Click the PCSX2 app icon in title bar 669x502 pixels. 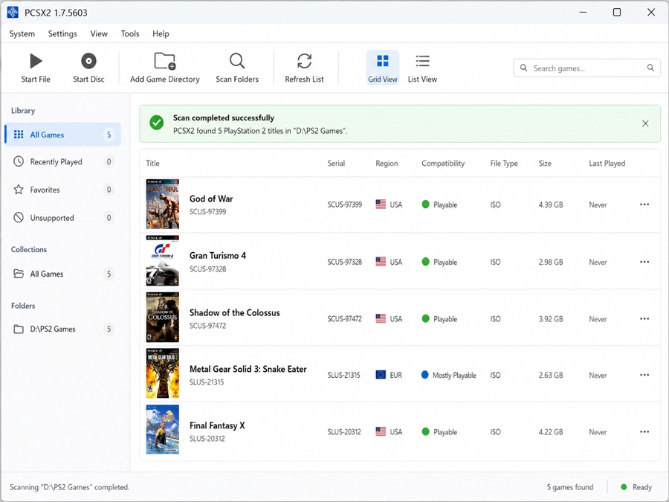pyautogui.click(x=13, y=13)
